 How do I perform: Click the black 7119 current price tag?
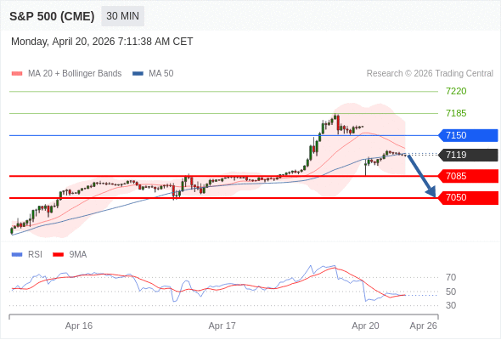click(x=468, y=155)
